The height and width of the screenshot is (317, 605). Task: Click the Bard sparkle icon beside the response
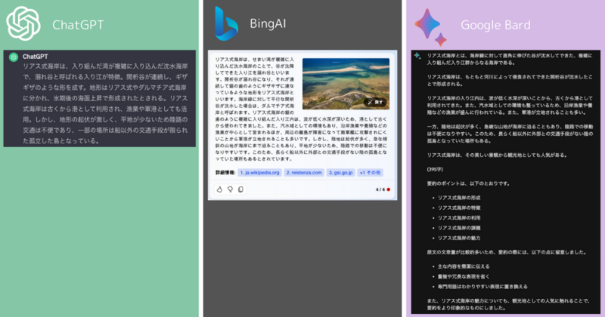(x=417, y=56)
